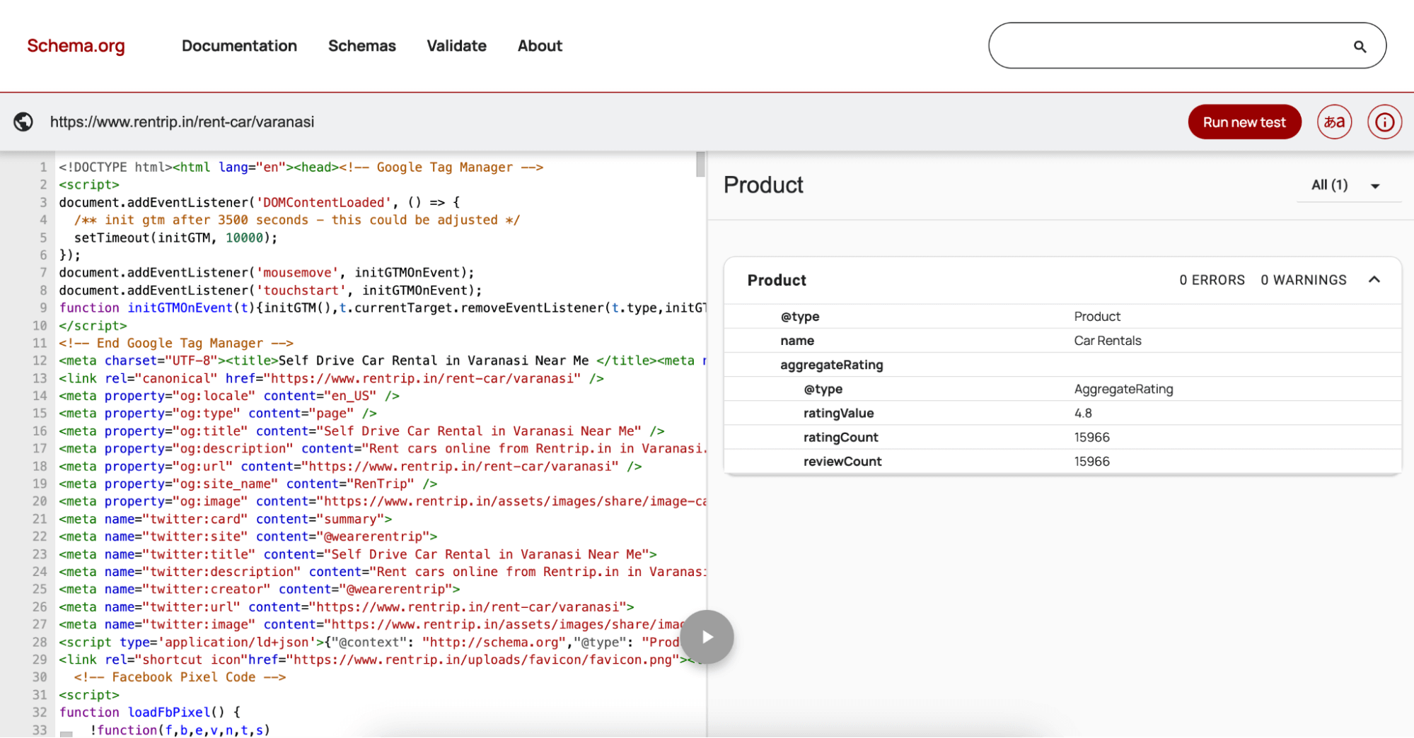The height and width of the screenshot is (738, 1414).
Task: Click line 30 Facebook Pixel Code comment
Action: [180, 676]
